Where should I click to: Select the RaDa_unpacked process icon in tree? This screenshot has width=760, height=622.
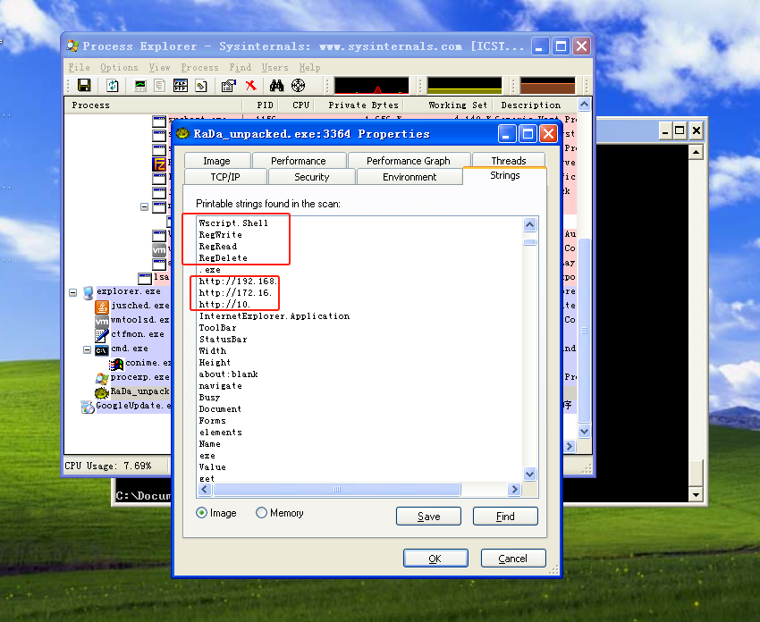pyautogui.click(x=102, y=392)
